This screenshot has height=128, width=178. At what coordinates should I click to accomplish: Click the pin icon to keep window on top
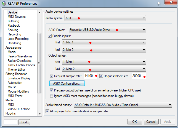(x=159, y=4)
